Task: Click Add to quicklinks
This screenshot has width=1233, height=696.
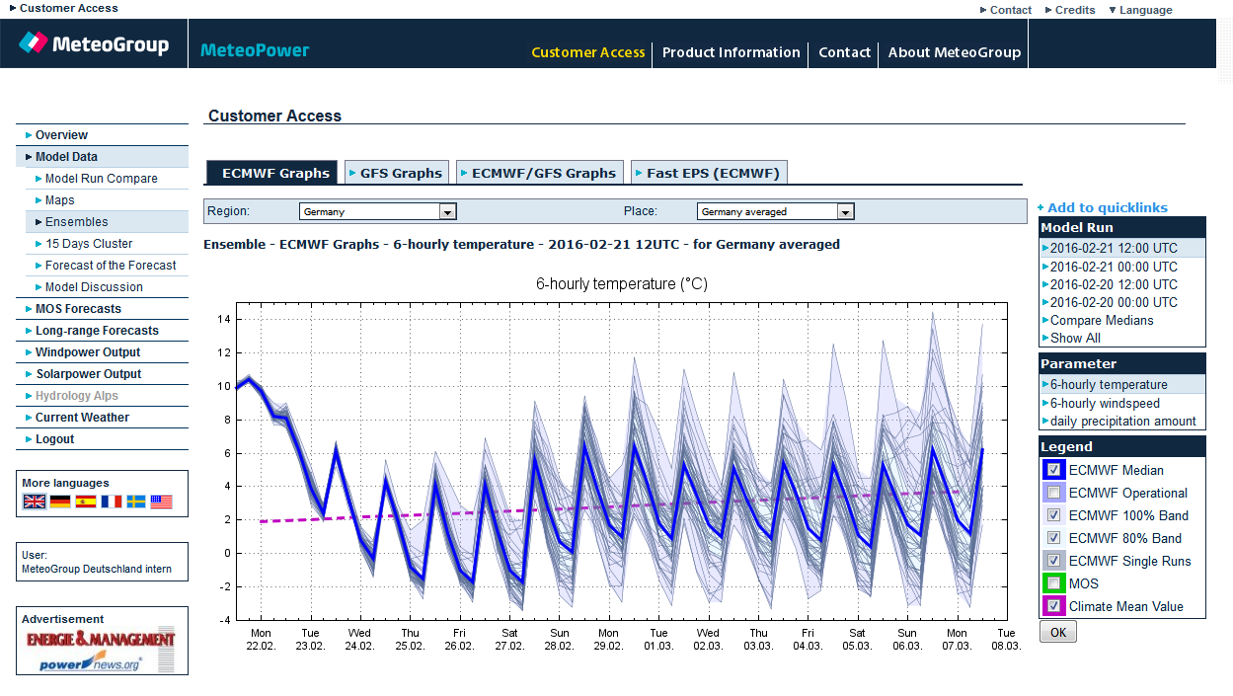Action: (1103, 207)
